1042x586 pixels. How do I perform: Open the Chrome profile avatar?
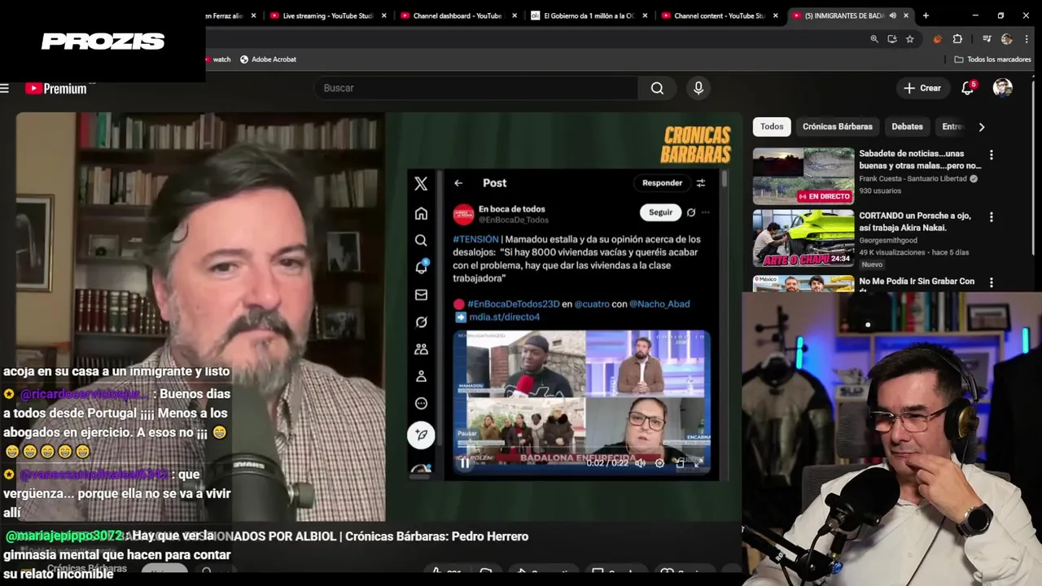click(x=1007, y=39)
